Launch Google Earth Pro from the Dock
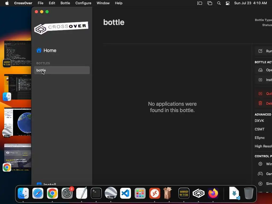272x204 pixels. click(111, 193)
